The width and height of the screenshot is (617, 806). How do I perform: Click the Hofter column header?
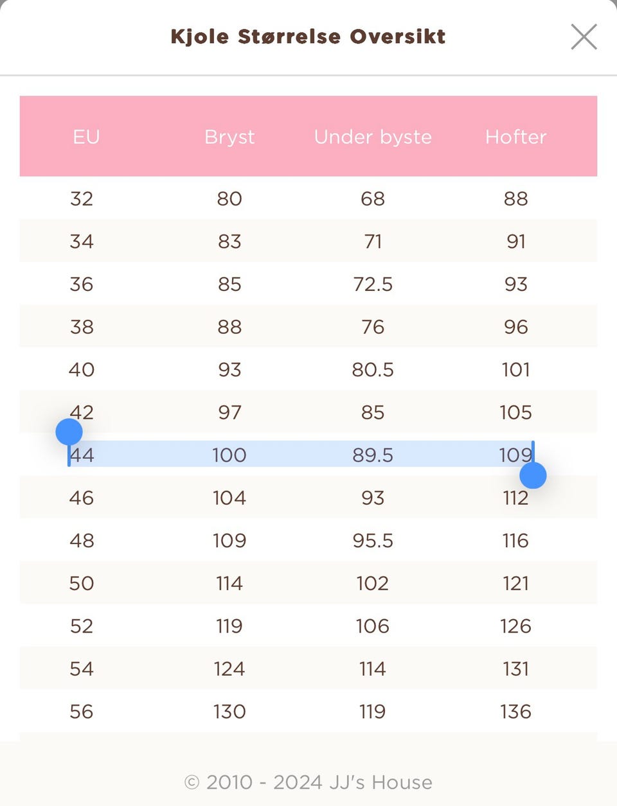pyautogui.click(x=515, y=137)
